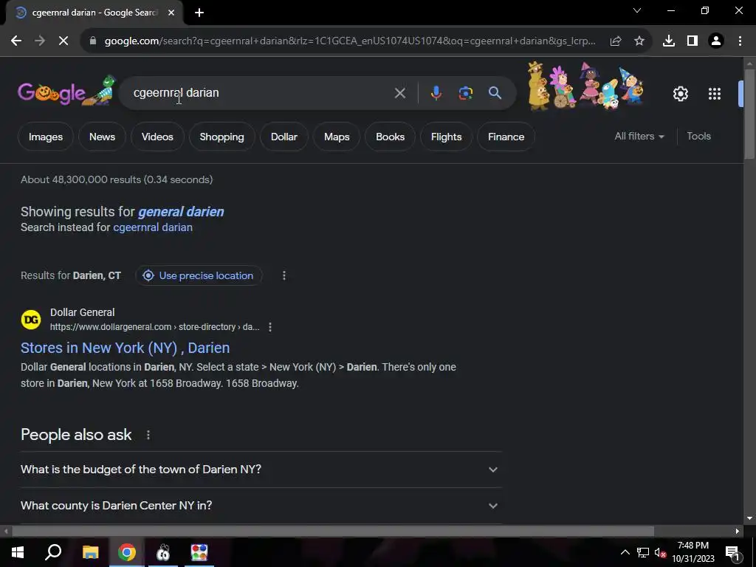The image size is (756, 567).
Task: Open Chrome three-dot menu
Action: pos(740,41)
